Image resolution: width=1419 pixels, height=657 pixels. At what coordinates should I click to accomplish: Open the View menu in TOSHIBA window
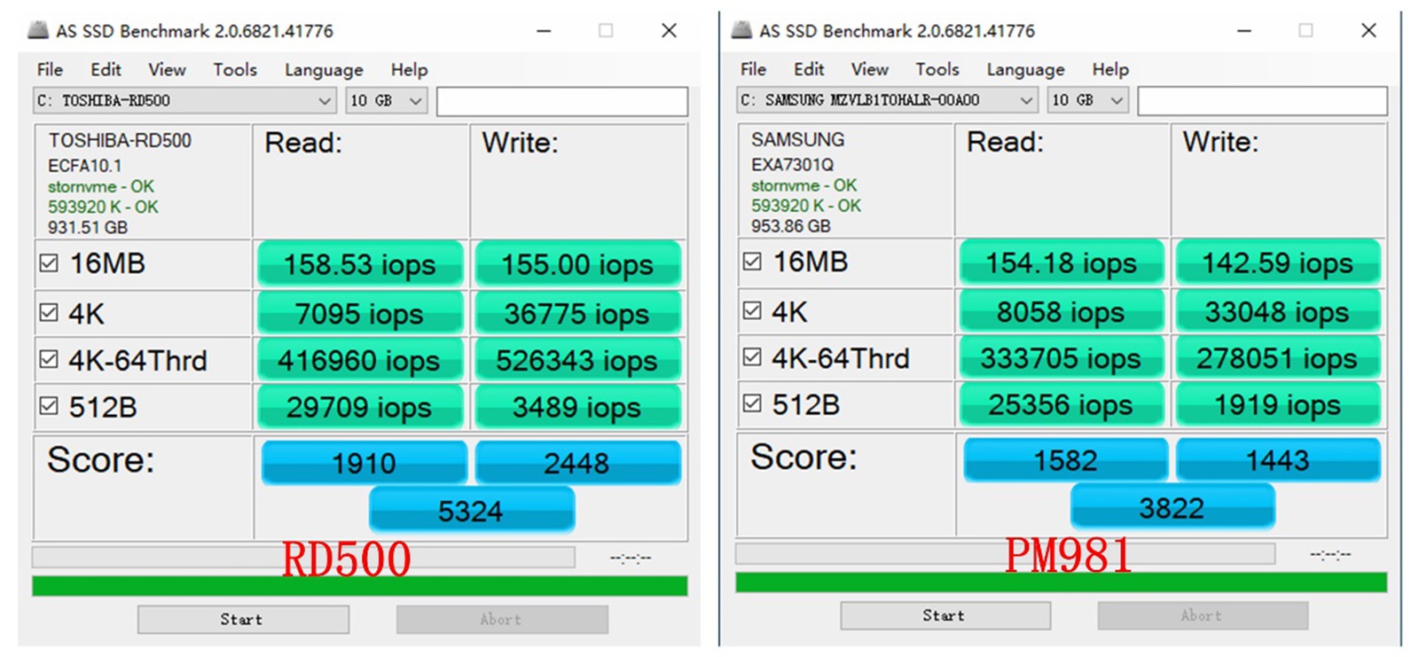tap(167, 69)
